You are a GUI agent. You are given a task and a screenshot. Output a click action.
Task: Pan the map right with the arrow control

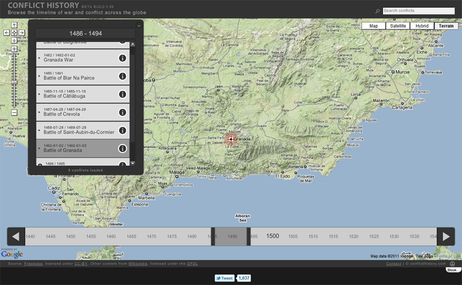21,33
